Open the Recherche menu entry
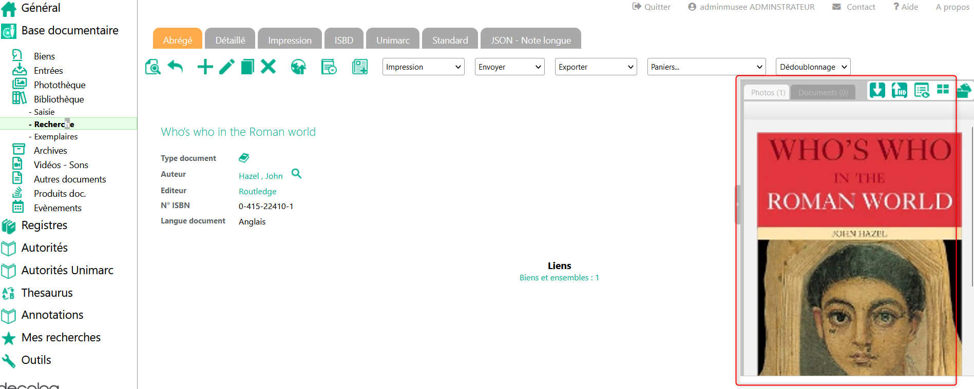Screen dimensions: 974x389 pos(68,124)
